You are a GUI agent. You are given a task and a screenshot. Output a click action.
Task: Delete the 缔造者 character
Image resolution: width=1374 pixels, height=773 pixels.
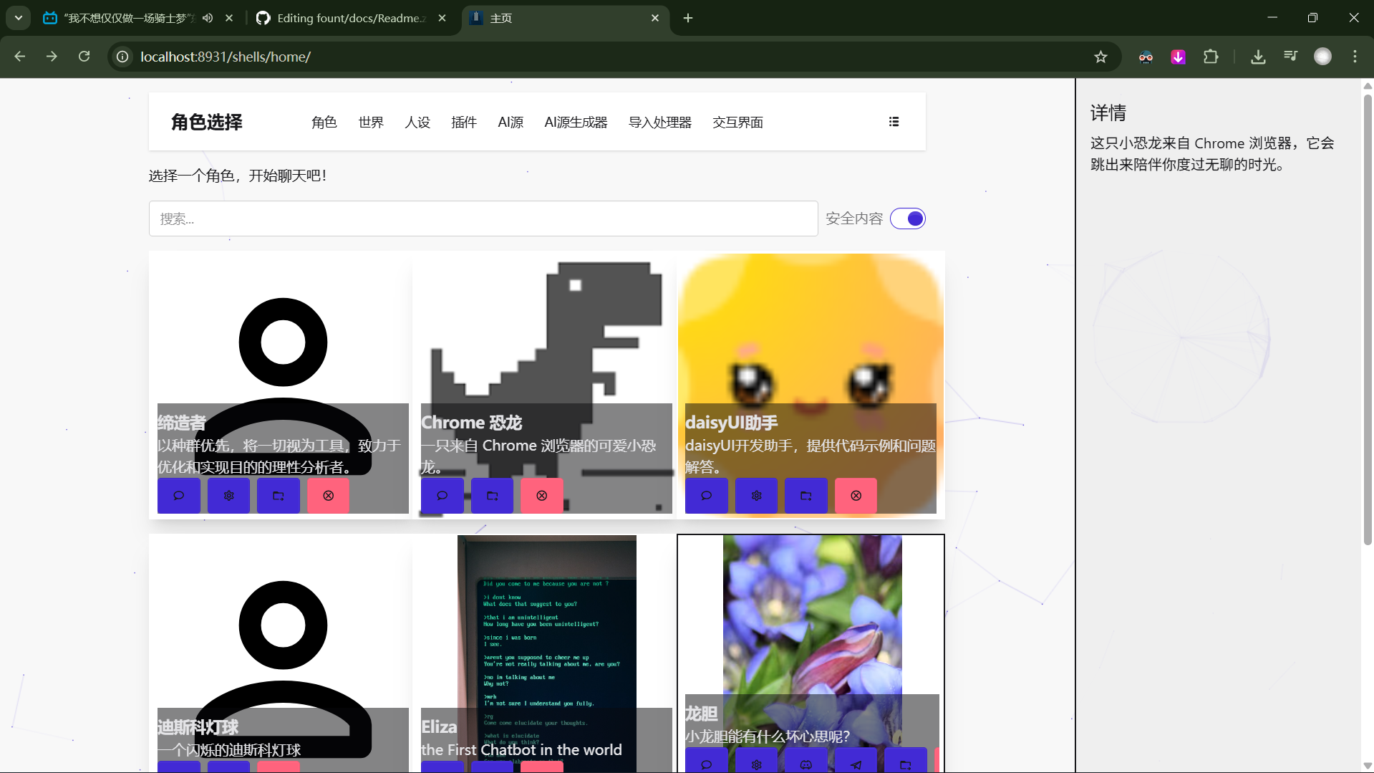pyautogui.click(x=328, y=496)
